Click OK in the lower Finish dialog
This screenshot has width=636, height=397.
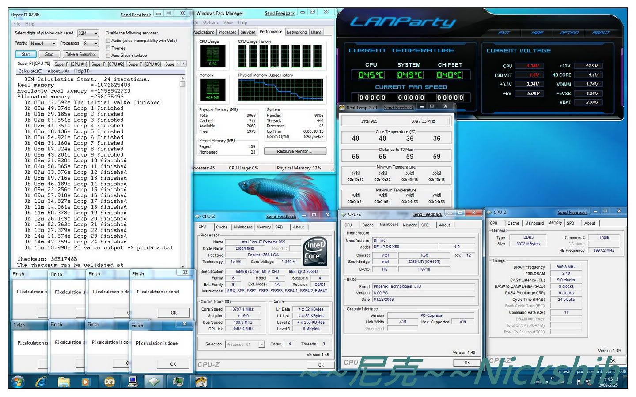173,364
